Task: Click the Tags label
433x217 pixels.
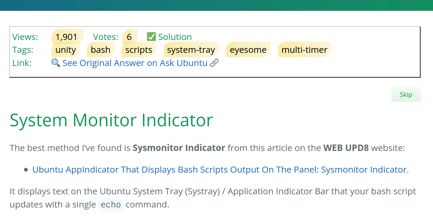Action: [x=23, y=50]
